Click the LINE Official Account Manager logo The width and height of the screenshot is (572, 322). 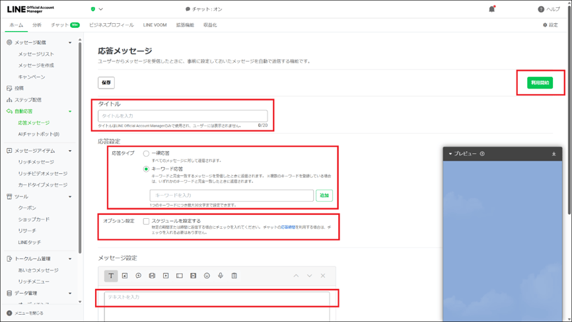[30, 9]
